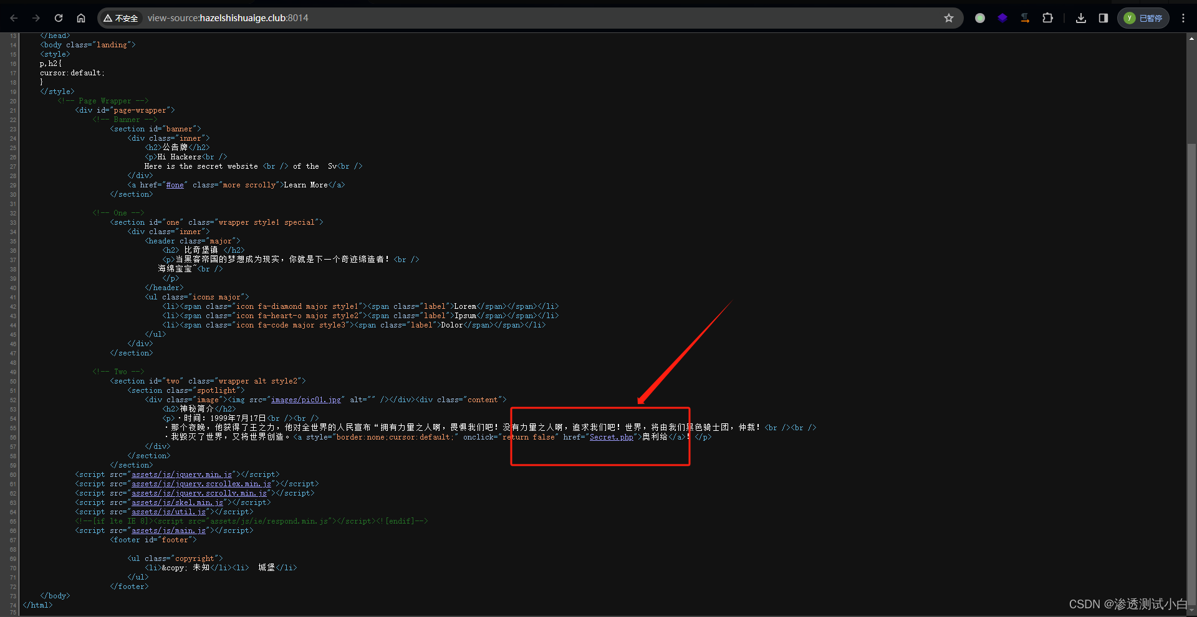
Task: Click the text 'Hi Hackers'
Action: click(180, 157)
